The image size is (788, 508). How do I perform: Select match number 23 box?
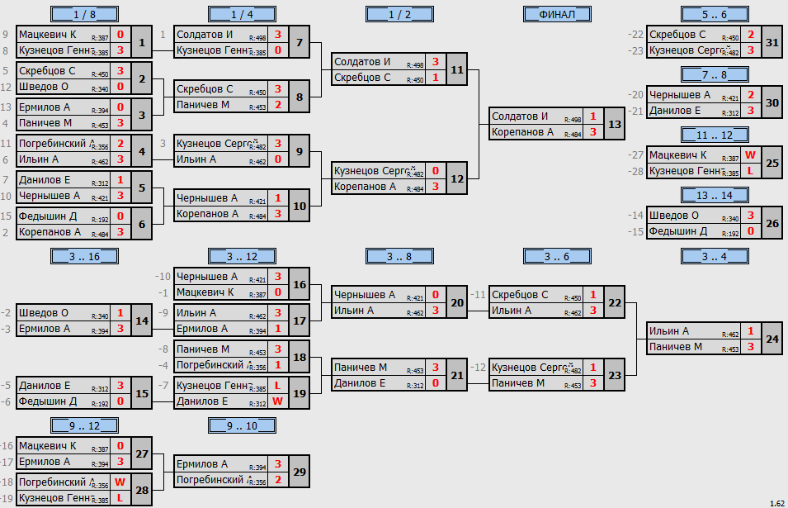(x=615, y=375)
